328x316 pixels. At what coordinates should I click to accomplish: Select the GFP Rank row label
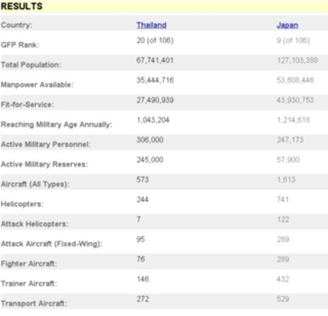20,45
